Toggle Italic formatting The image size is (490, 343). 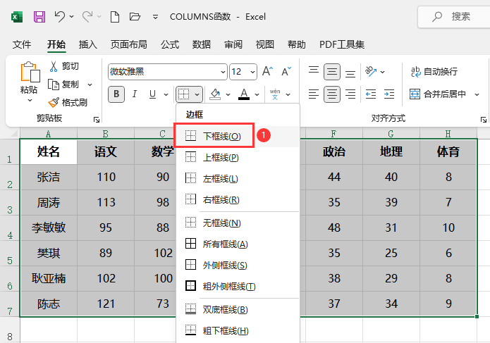point(135,94)
